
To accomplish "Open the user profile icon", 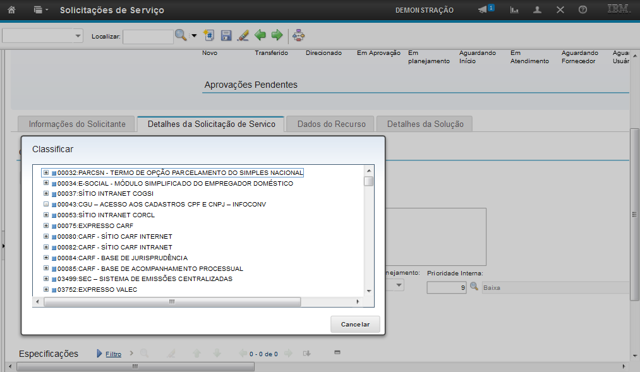I will (537, 10).
